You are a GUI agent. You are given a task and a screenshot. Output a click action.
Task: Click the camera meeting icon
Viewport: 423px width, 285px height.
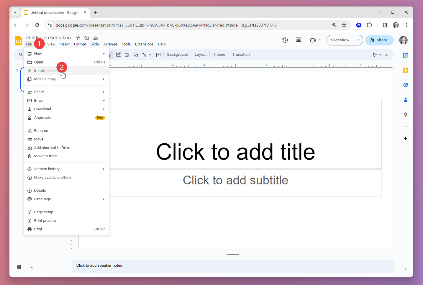313,40
